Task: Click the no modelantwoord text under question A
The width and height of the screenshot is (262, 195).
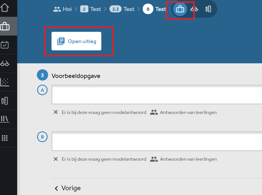Action: (104, 113)
